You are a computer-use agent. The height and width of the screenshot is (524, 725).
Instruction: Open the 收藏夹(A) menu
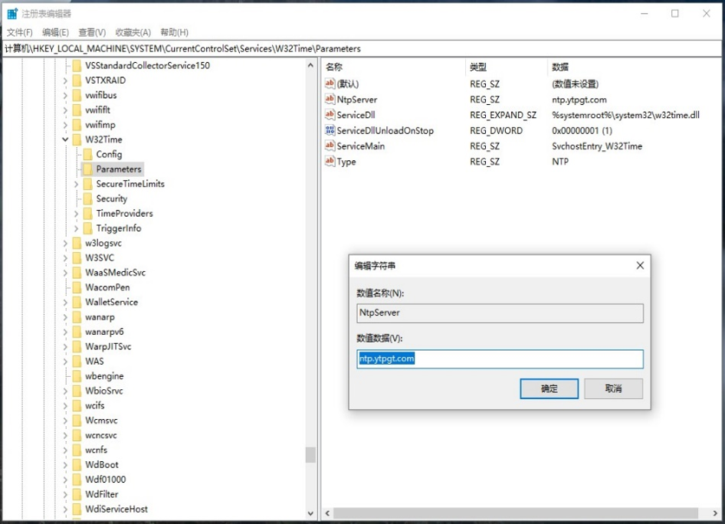133,32
